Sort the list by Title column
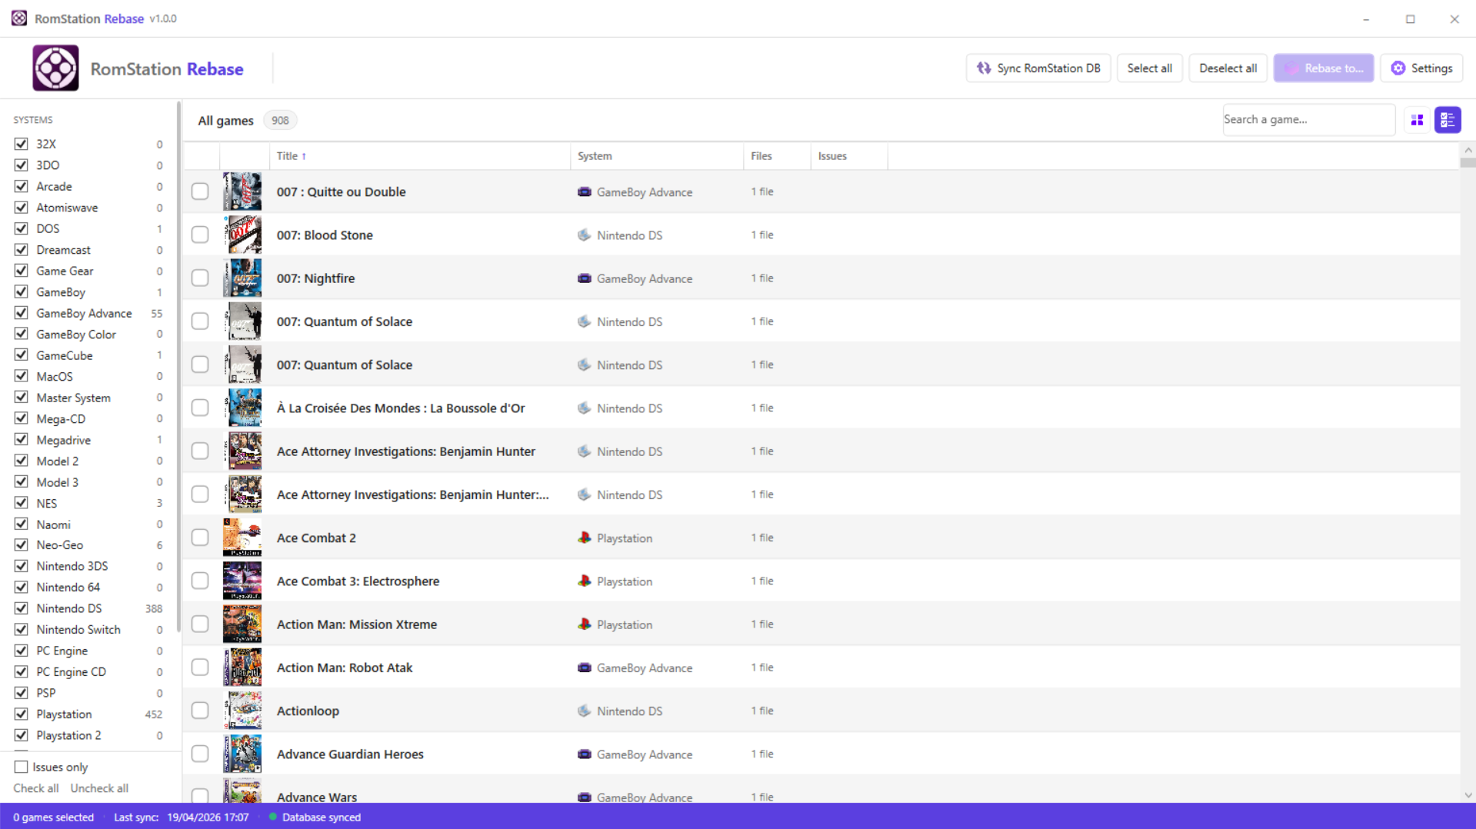1476x829 pixels. pos(288,156)
